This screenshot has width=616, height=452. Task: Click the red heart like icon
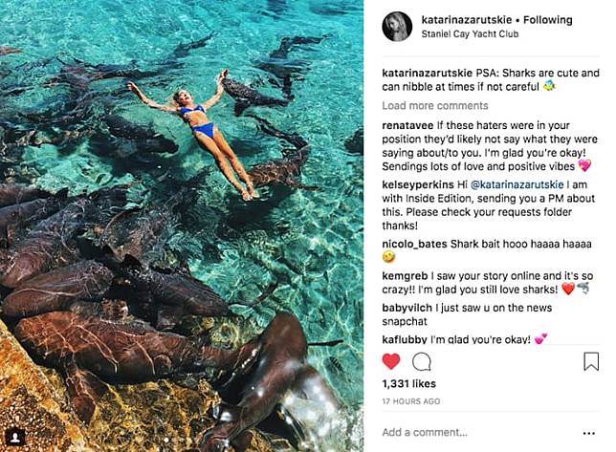[391, 361]
